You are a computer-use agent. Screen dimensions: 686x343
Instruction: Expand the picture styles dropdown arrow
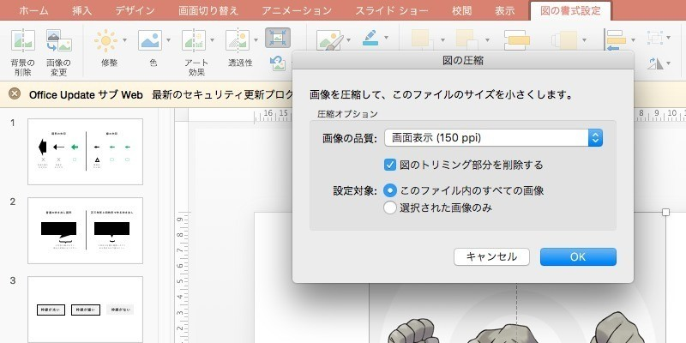[x=349, y=40]
